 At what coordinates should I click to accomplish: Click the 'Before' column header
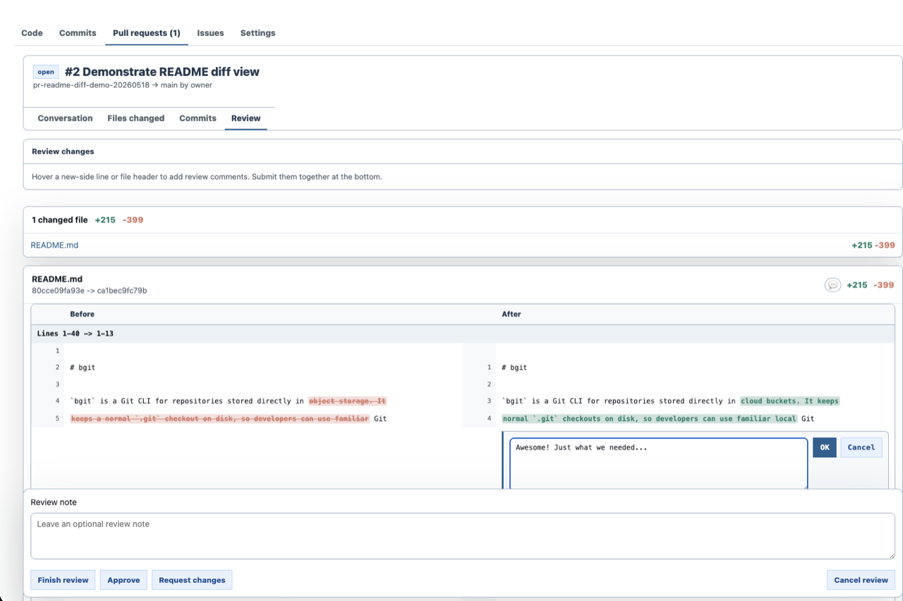[82, 314]
